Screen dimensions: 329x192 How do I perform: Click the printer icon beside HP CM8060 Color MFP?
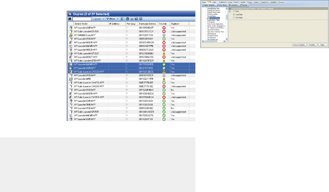click(71, 35)
